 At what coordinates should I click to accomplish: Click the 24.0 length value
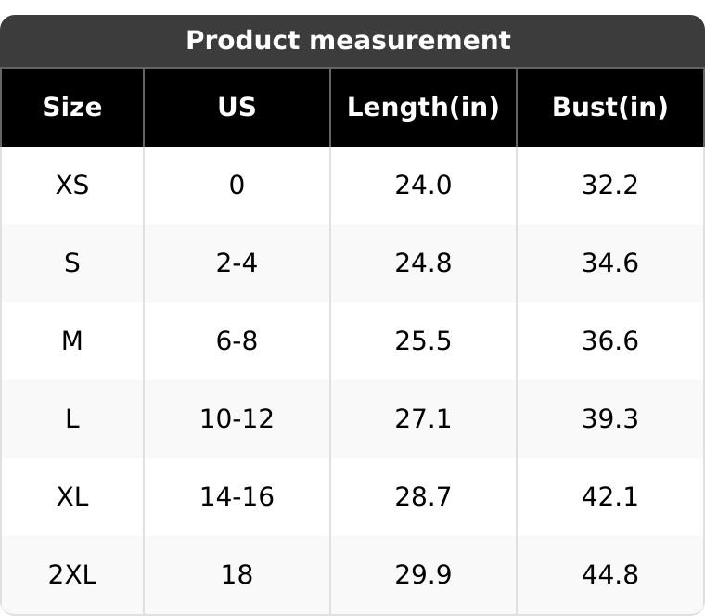tap(423, 186)
